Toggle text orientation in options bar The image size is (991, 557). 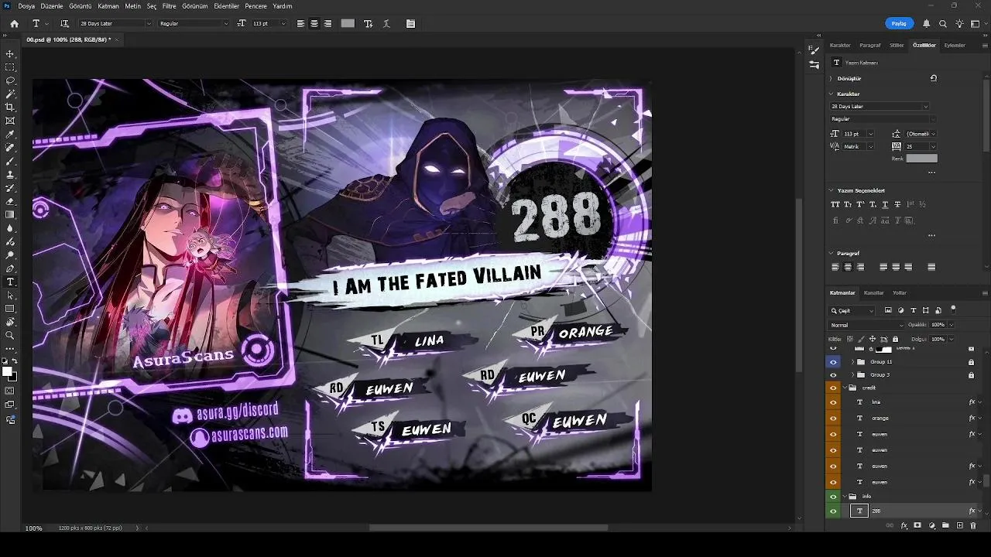(x=64, y=24)
